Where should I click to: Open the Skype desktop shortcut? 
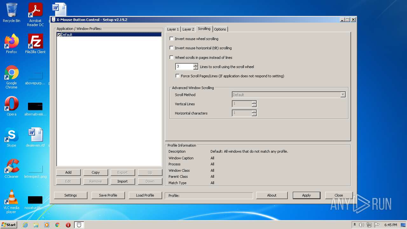(11, 137)
